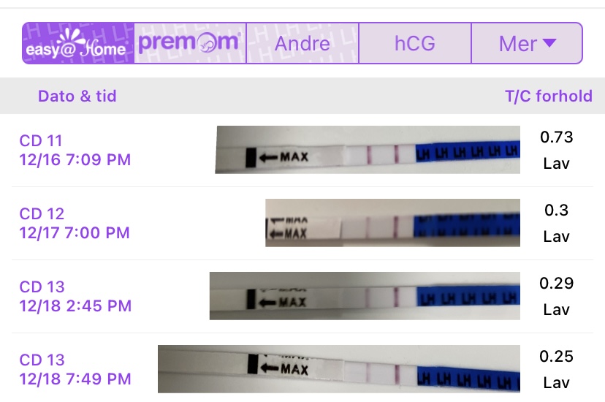View the 12/18 2:45 PM strip image
605x402 pixels.
pyautogui.click(x=365, y=296)
